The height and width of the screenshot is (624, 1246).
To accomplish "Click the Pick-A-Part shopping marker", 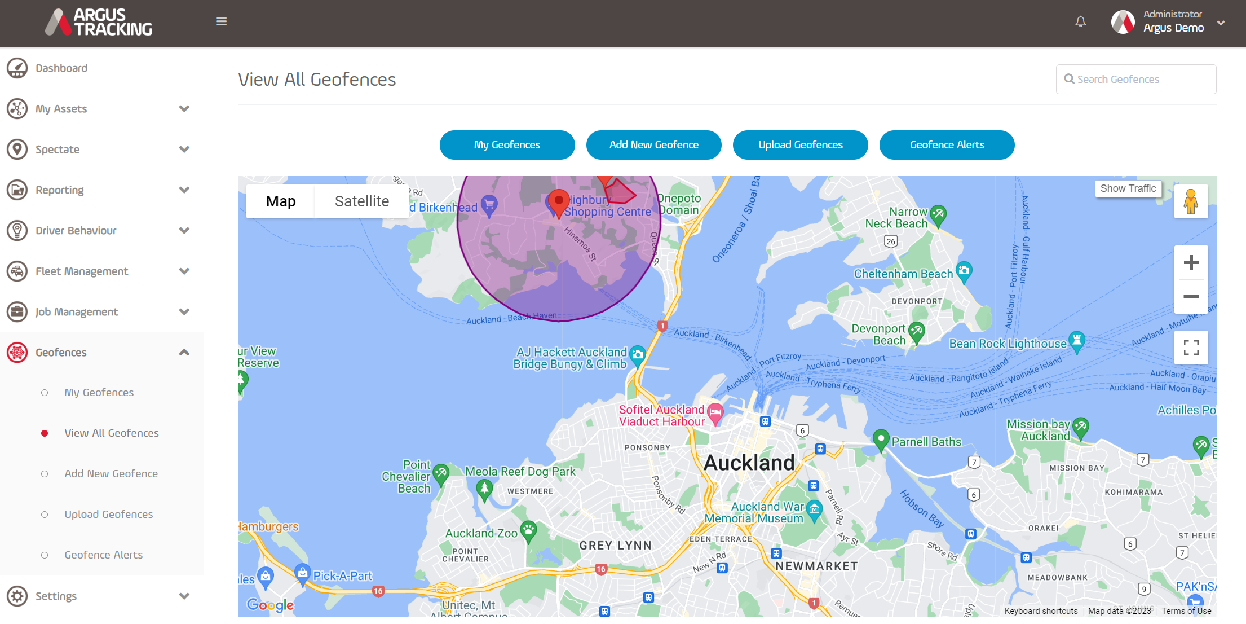I will click(x=303, y=574).
